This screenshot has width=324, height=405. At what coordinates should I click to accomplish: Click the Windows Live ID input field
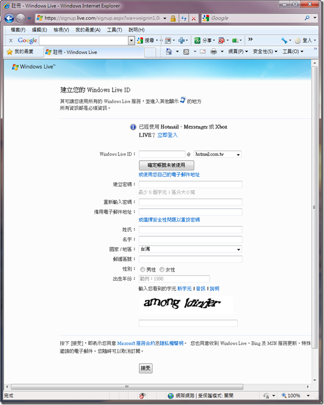[x=162, y=154]
